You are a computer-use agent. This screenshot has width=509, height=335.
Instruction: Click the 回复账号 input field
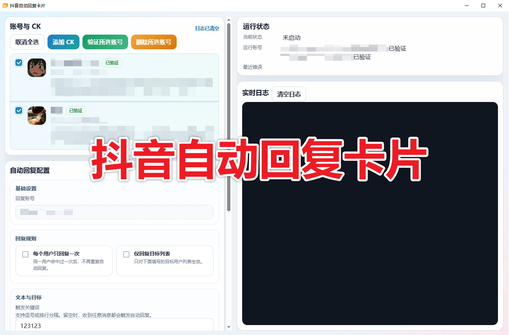tap(114, 212)
